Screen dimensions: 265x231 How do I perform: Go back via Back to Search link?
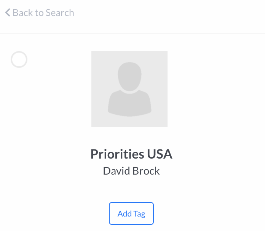coord(40,13)
